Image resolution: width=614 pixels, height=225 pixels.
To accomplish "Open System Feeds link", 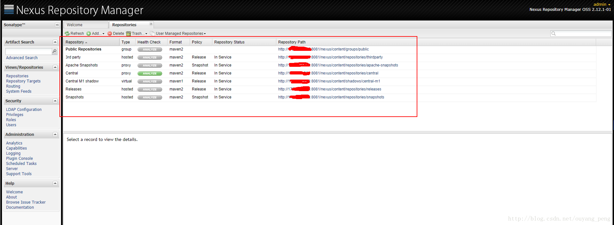I will tap(19, 91).
